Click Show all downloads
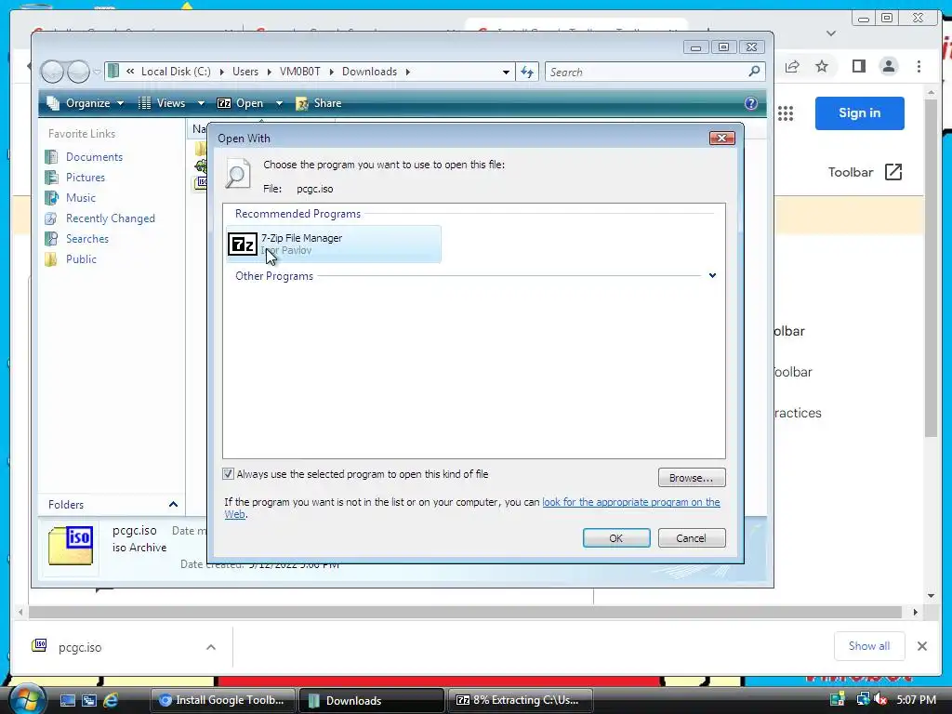 [x=869, y=646]
